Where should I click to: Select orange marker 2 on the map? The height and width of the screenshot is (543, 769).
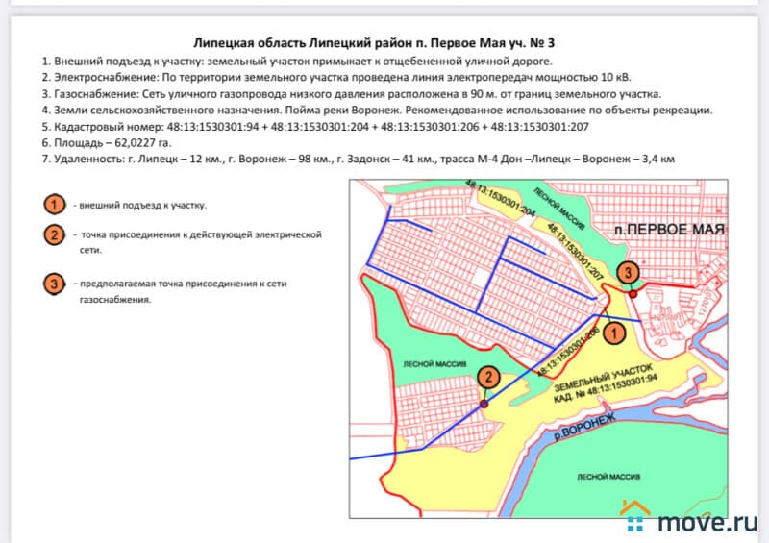(488, 377)
